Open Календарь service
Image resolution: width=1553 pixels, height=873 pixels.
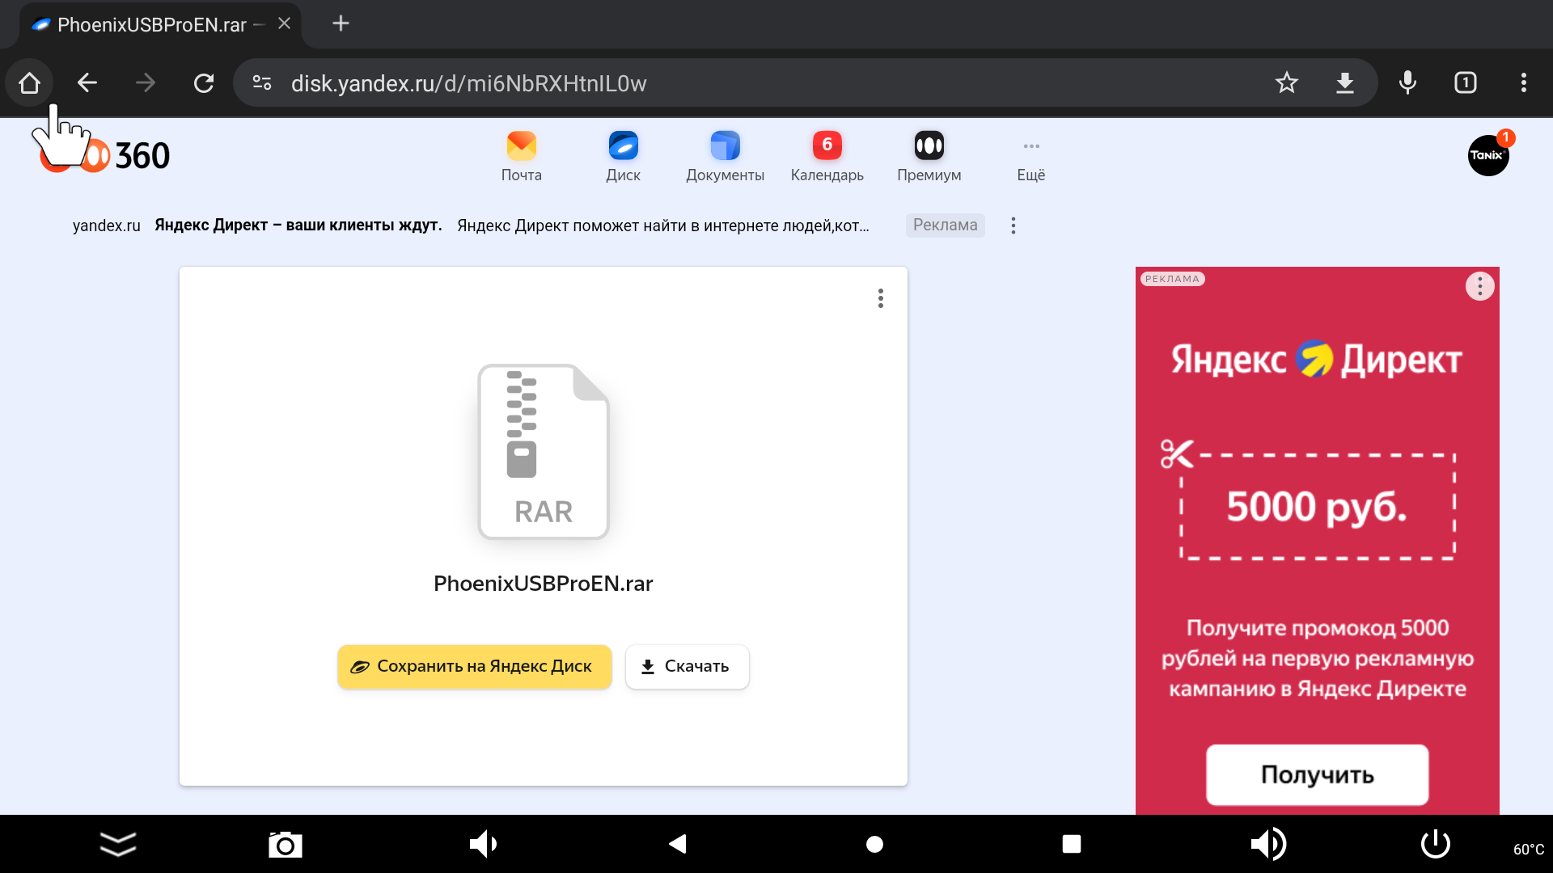tap(827, 157)
